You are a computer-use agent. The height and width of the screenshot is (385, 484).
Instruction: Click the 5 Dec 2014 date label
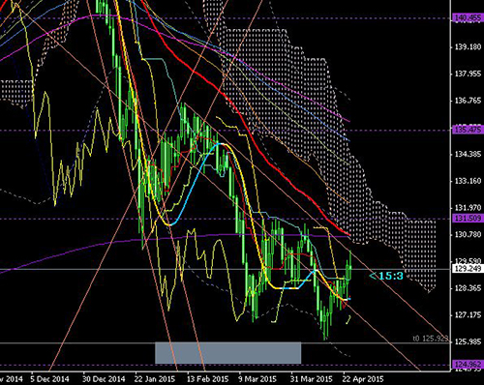[50, 378]
